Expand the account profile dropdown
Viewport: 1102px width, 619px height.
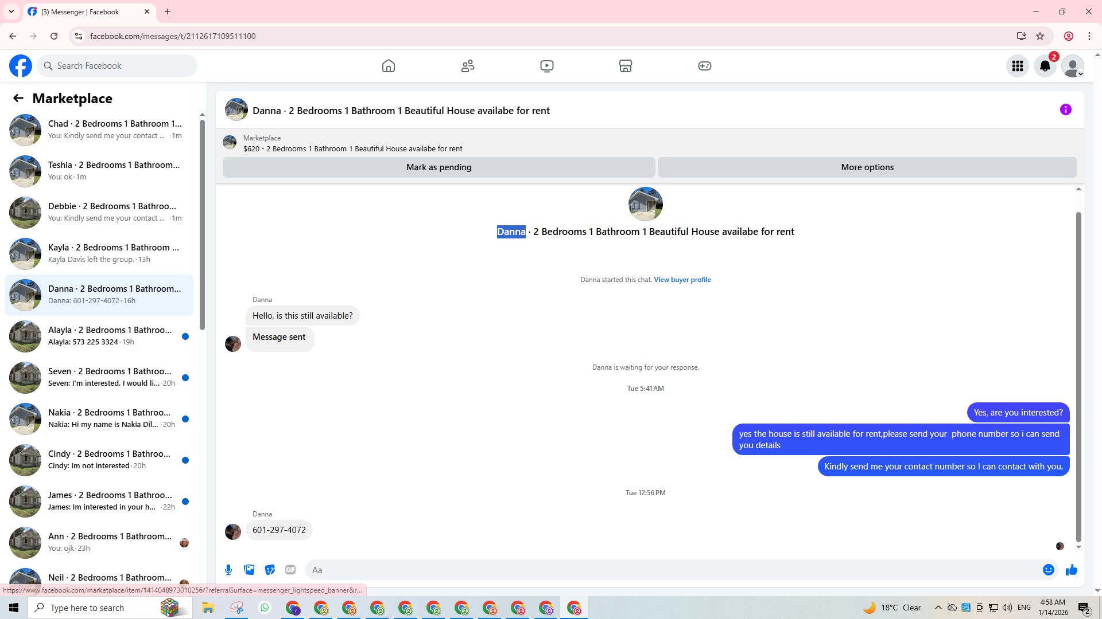[1073, 66]
